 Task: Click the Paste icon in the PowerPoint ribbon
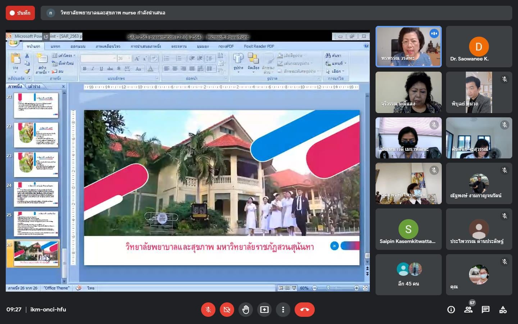click(x=15, y=61)
